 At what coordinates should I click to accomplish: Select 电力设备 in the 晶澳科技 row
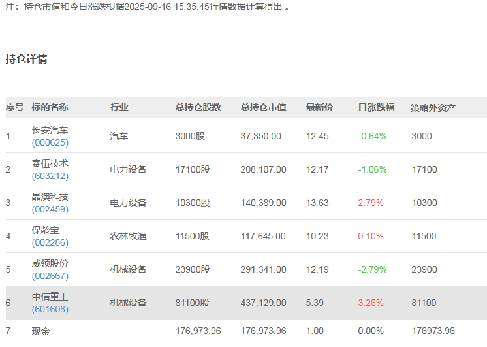tap(128, 203)
